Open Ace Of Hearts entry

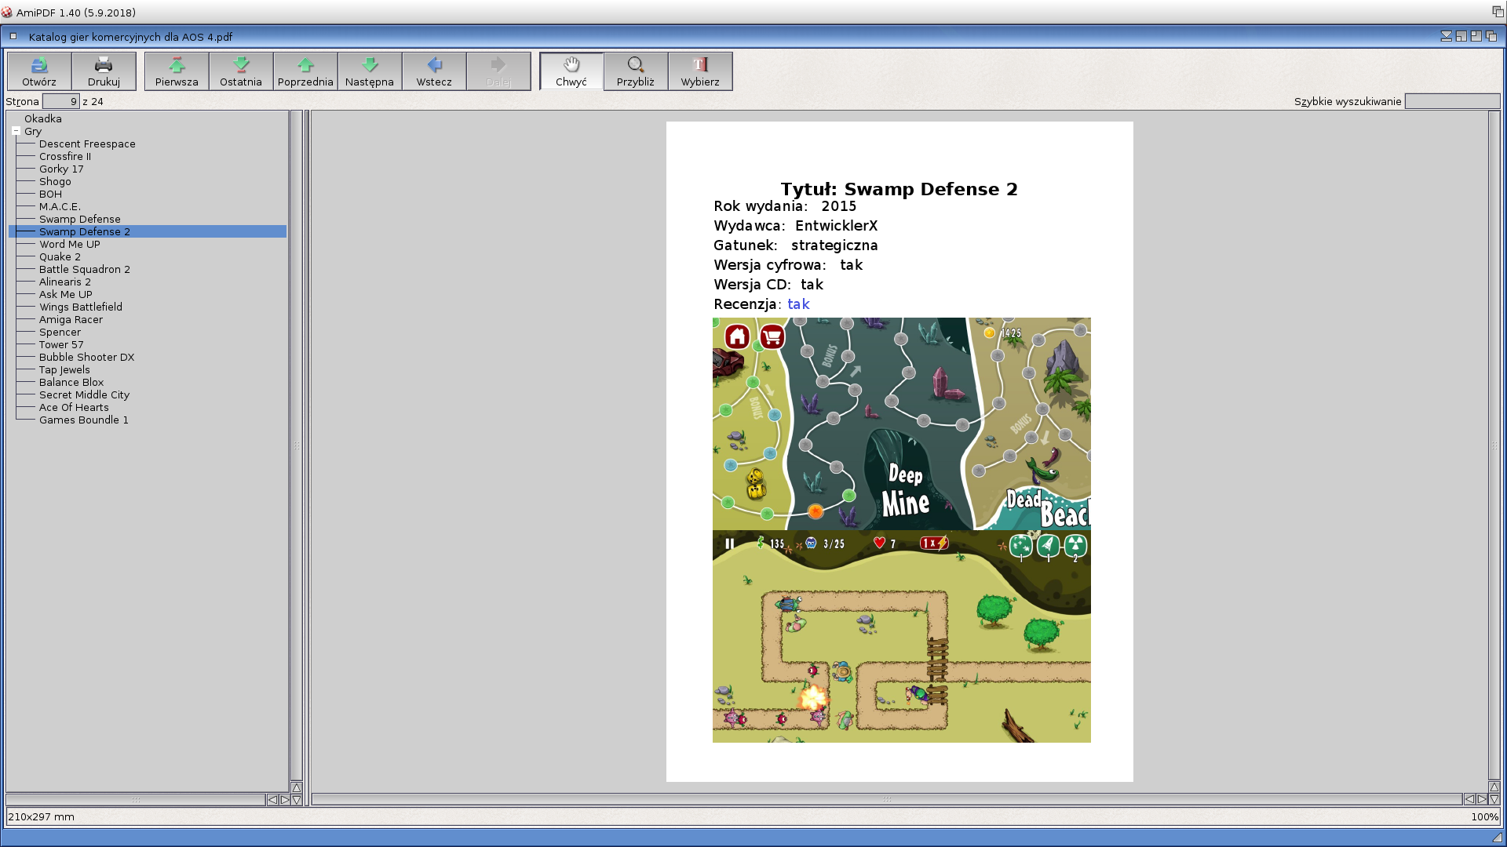tap(74, 407)
